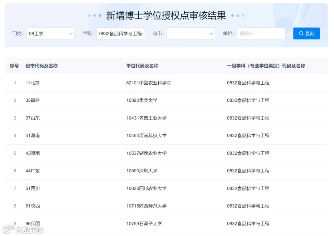Open the 学科 dropdown showing 0832食品科学与工程

[x=121, y=33]
